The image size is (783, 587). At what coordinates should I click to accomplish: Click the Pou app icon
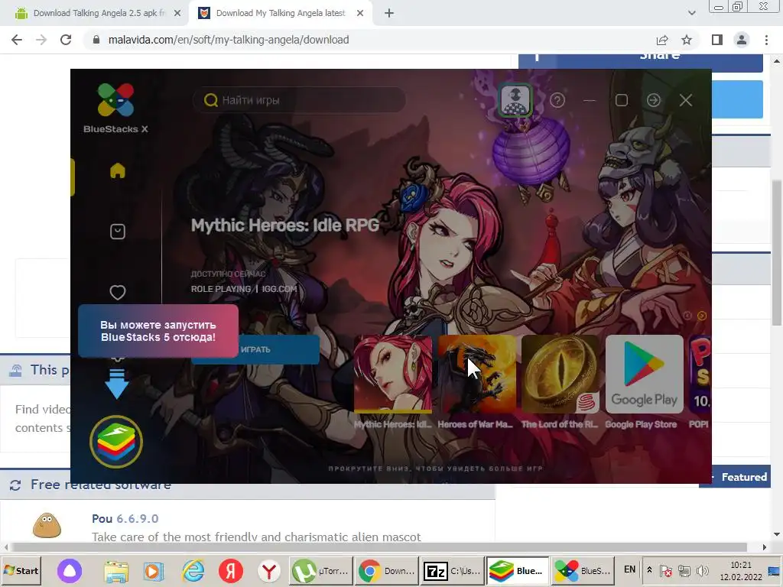pyautogui.click(x=47, y=525)
